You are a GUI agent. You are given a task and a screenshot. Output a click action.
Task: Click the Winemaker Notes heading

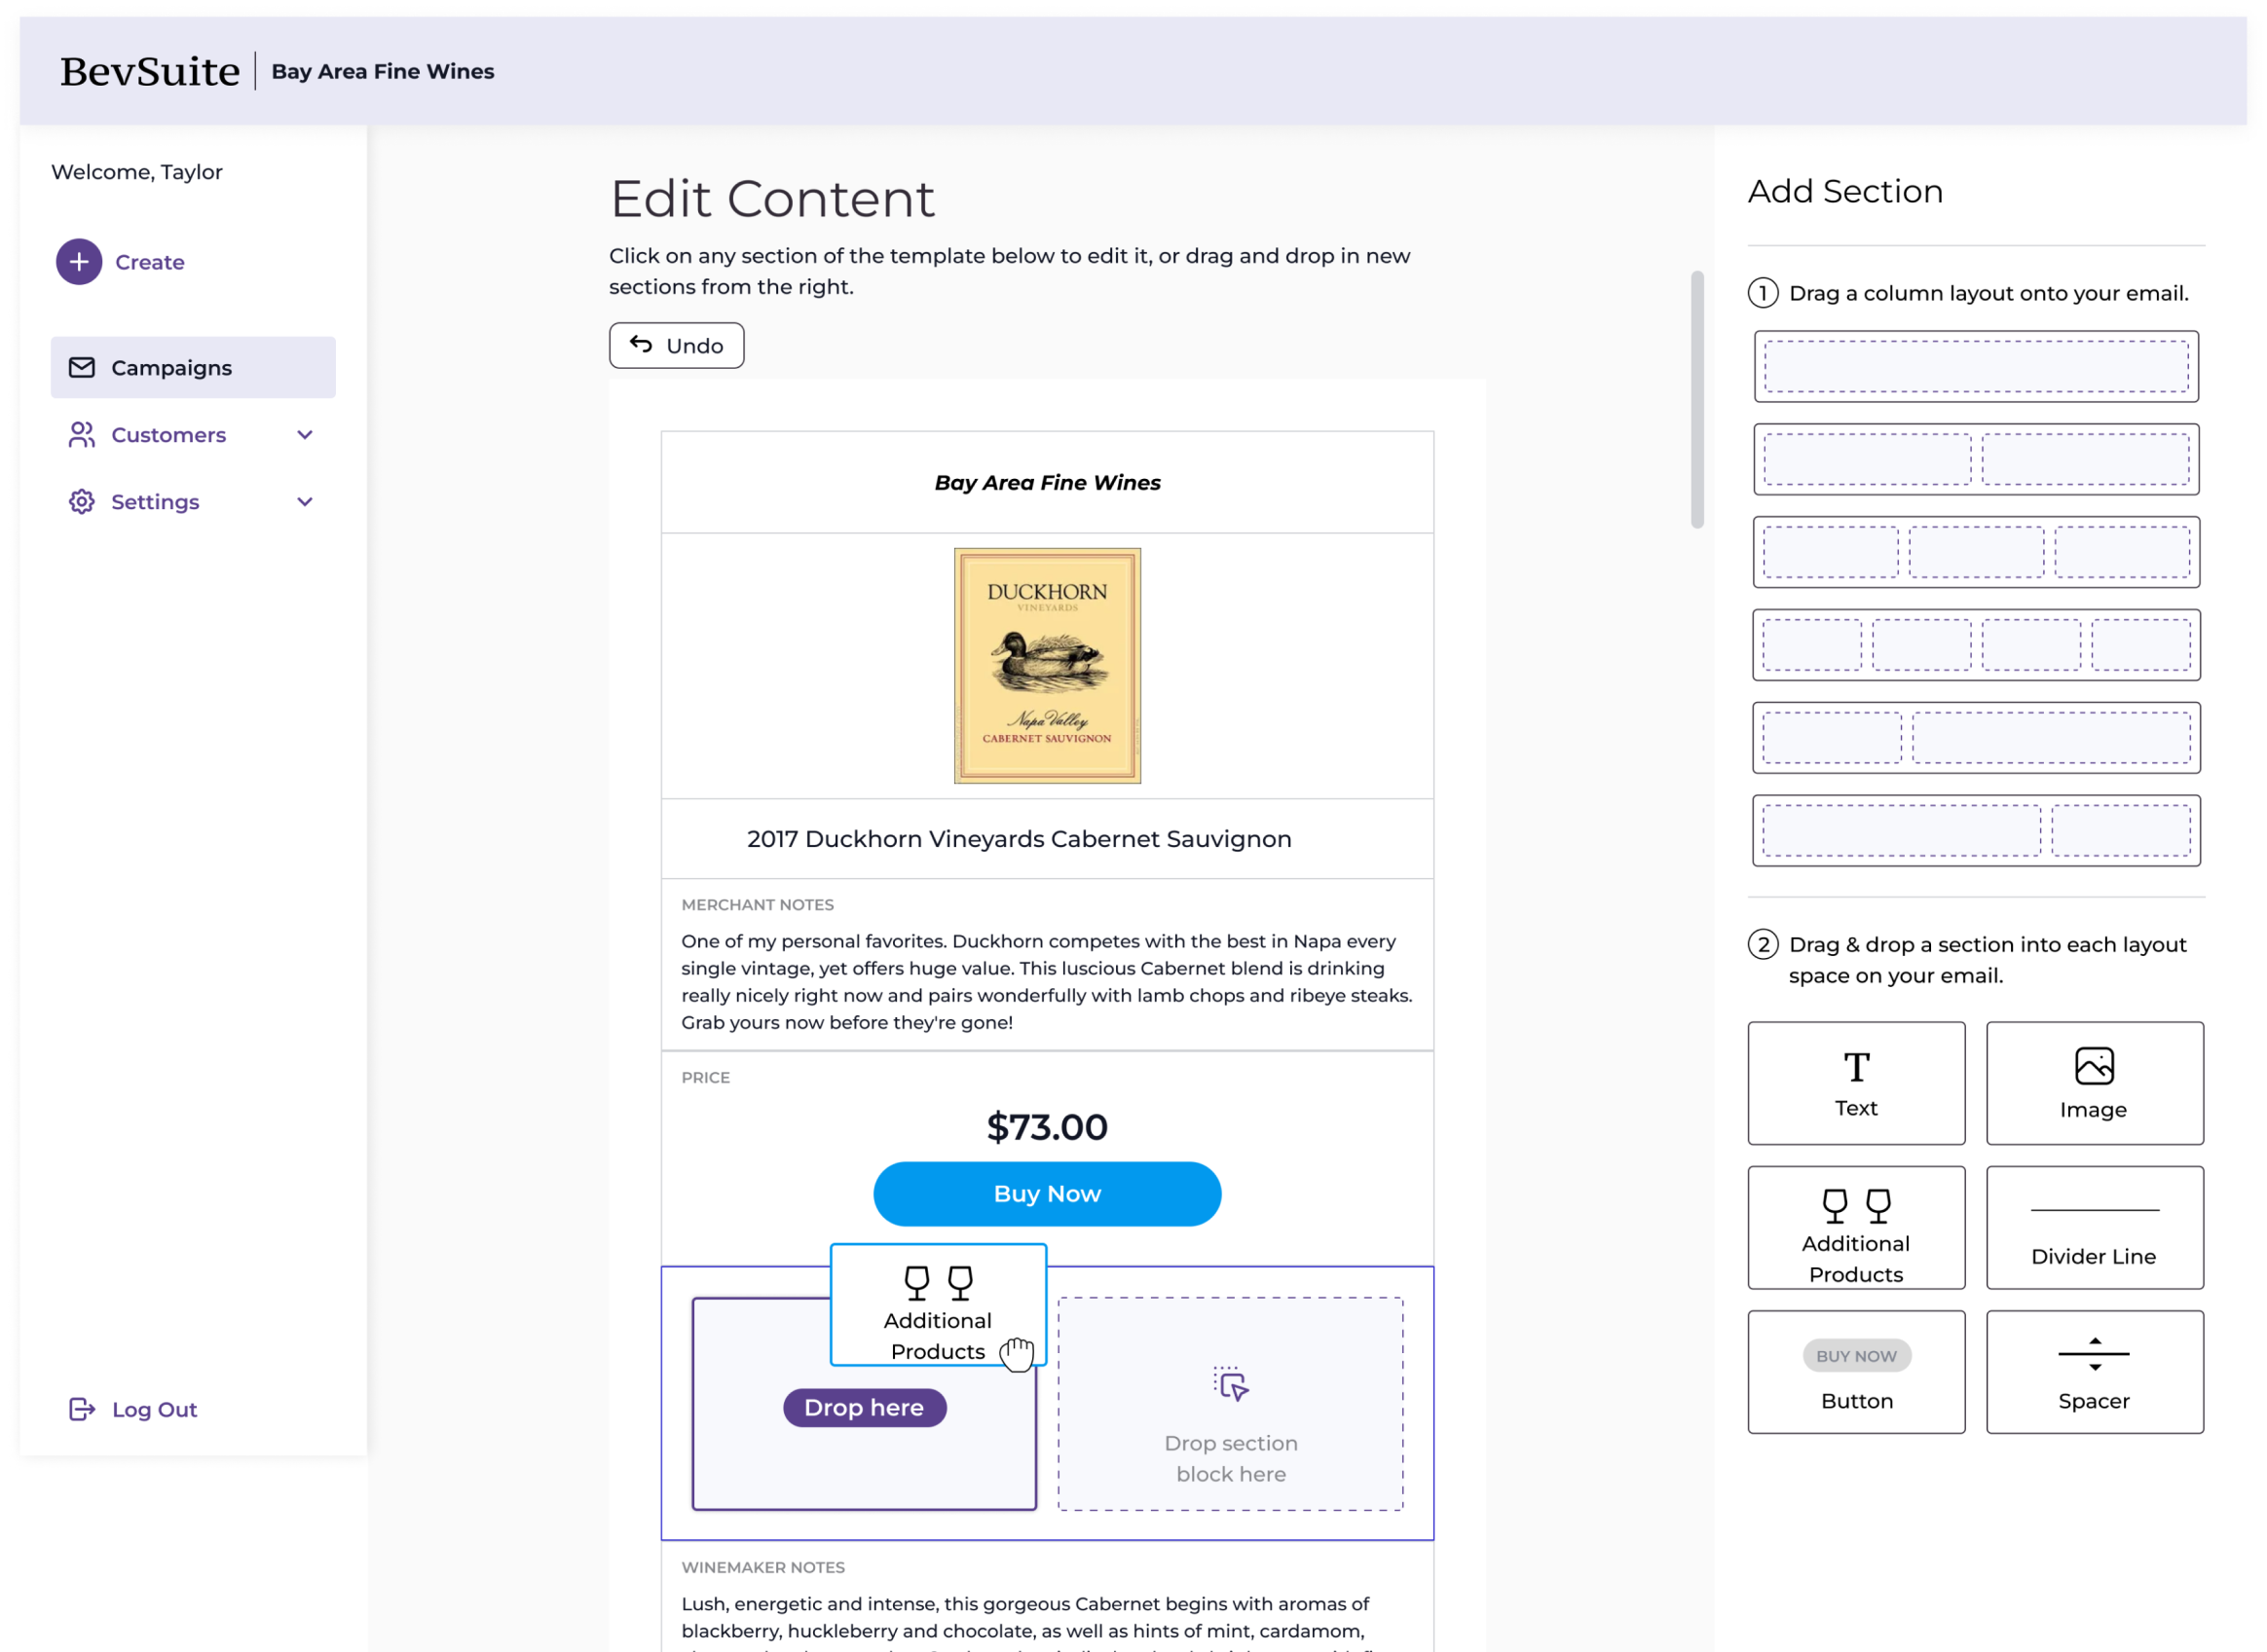(763, 1567)
